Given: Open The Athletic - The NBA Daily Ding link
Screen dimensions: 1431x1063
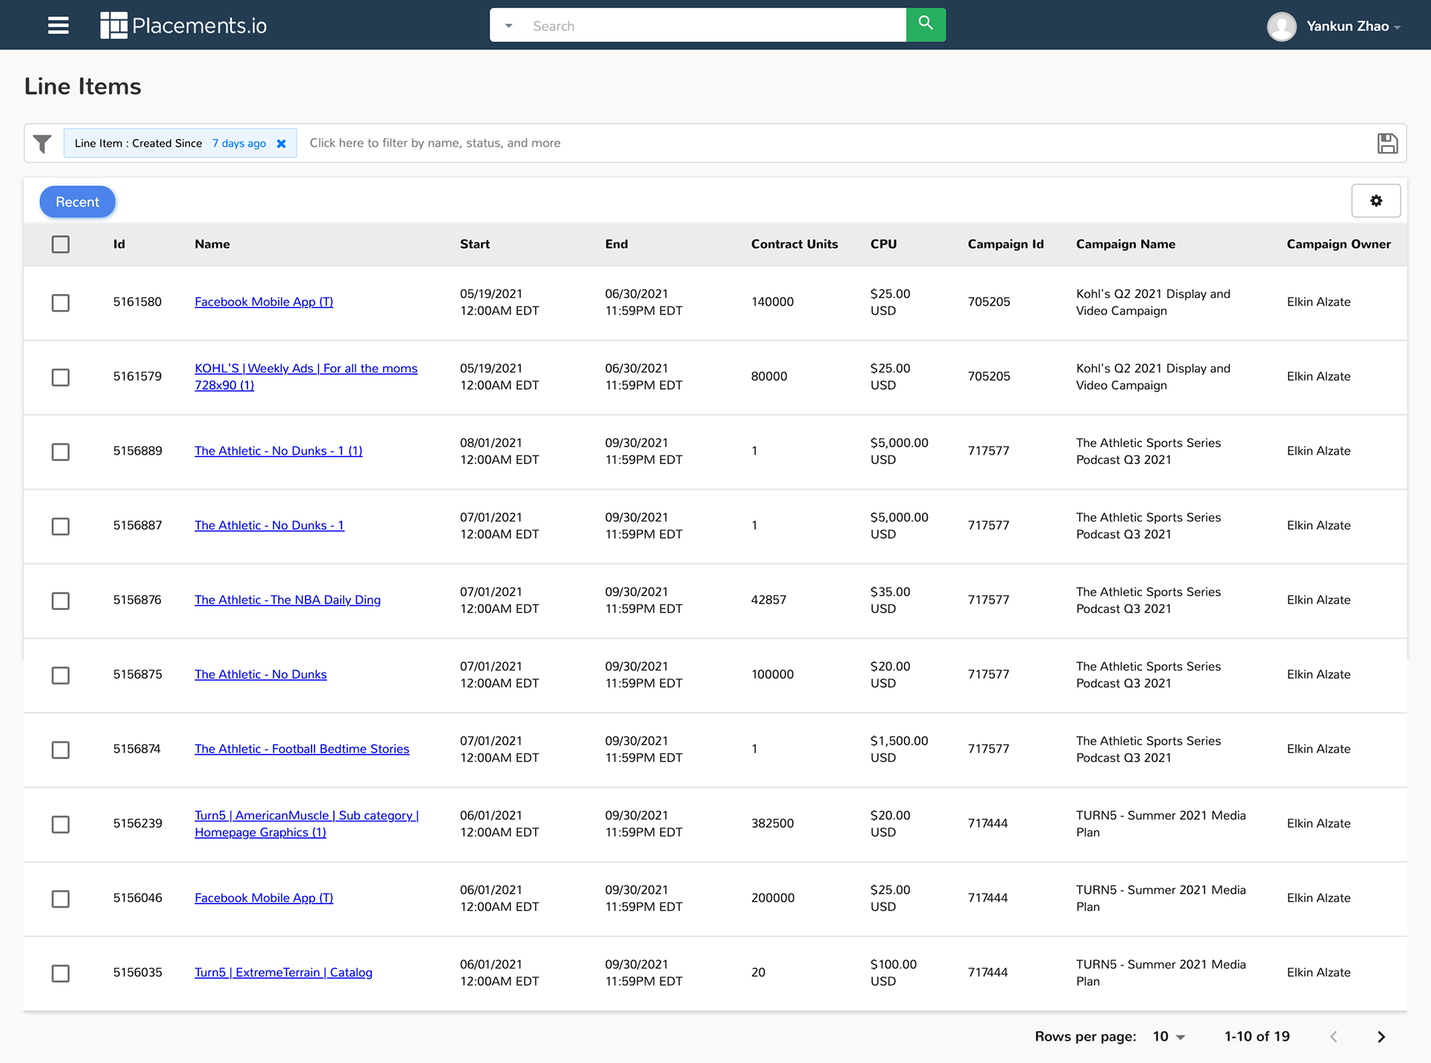Looking at the screenshot, I should point(287,600).
